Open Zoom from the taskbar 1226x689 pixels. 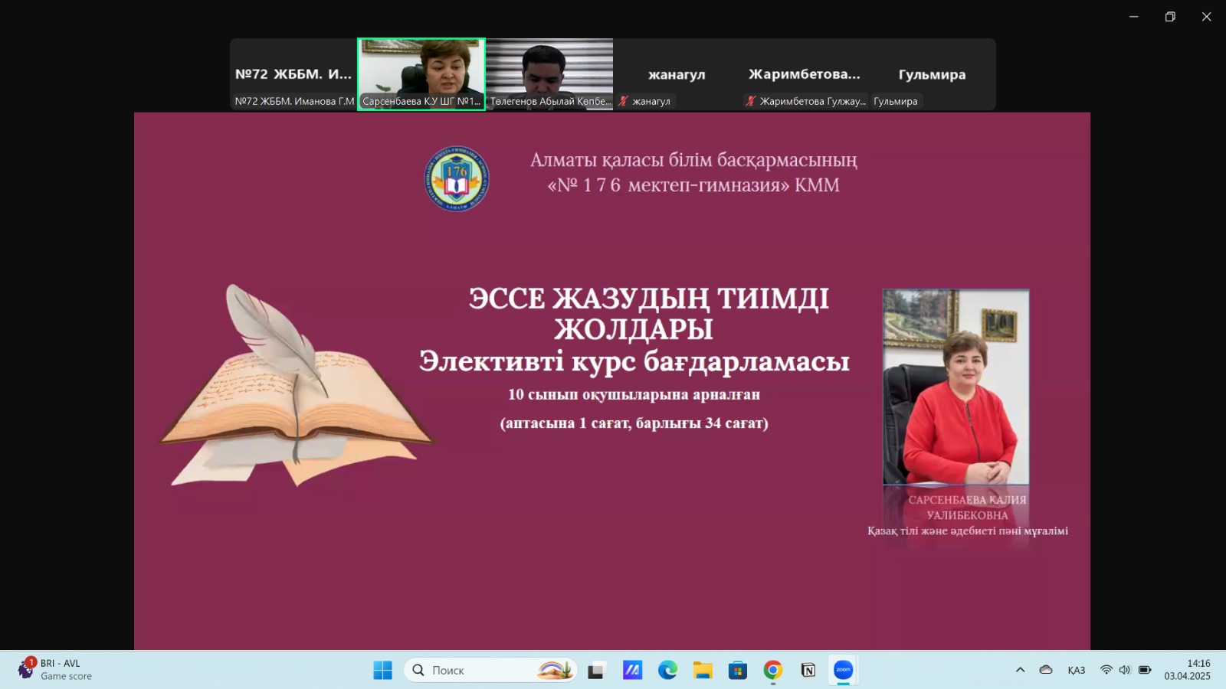(843, 671)
